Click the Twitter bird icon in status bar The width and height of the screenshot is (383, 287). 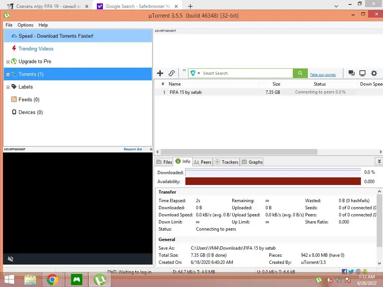(351, 271)
